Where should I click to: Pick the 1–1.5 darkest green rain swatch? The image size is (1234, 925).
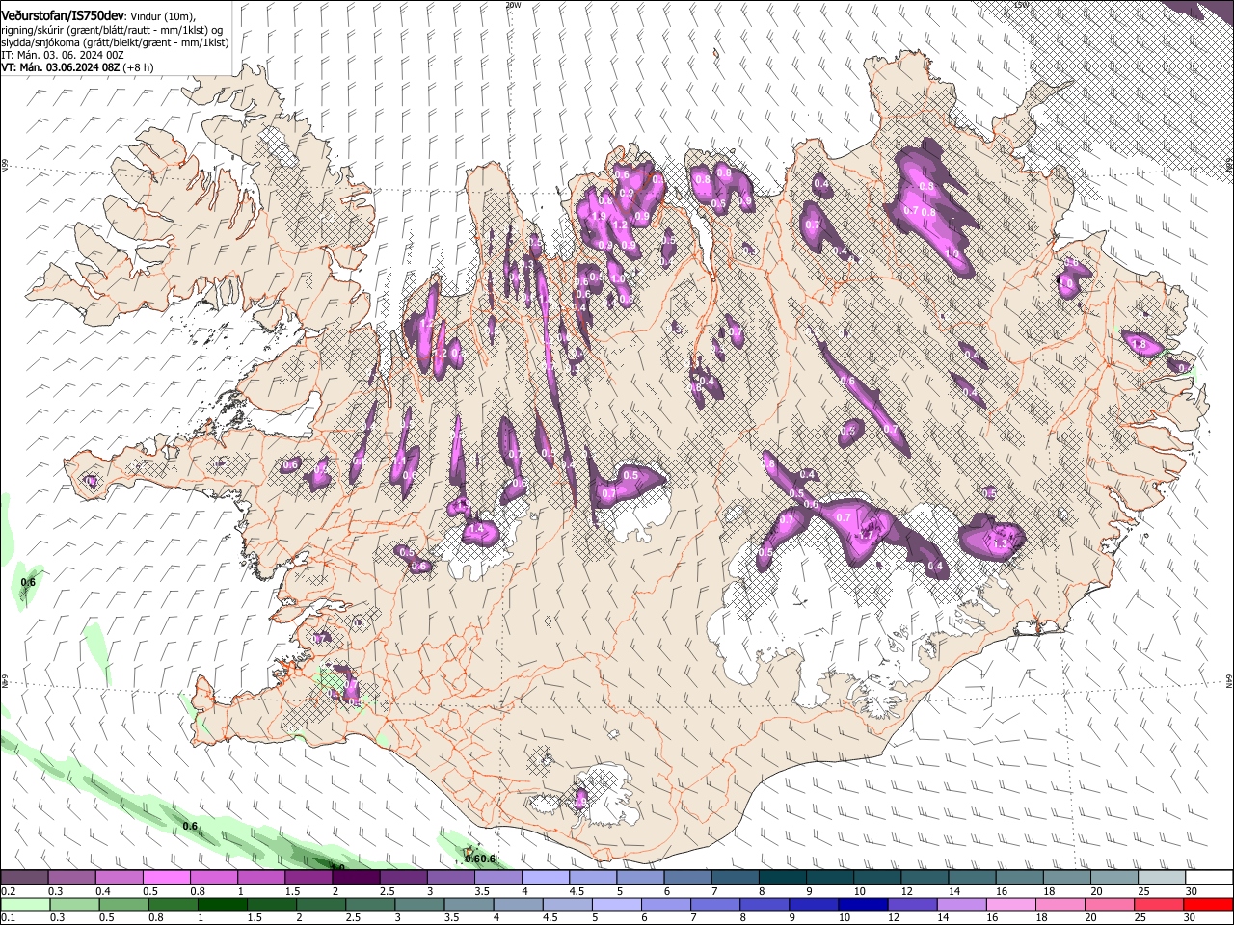(223, 904)
